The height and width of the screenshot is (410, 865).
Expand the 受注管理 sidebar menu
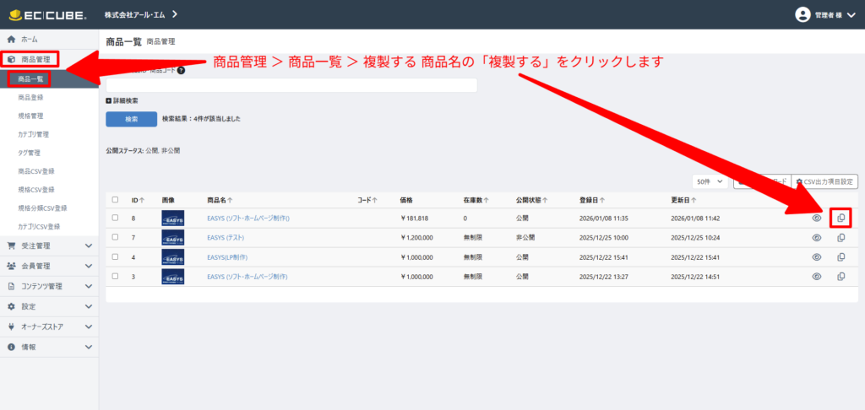49,246
